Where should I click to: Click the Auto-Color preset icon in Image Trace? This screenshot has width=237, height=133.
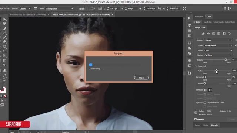coord(203,34)
